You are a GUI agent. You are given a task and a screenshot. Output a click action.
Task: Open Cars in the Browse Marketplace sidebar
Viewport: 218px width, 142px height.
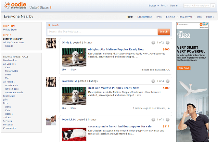(7, 68)
